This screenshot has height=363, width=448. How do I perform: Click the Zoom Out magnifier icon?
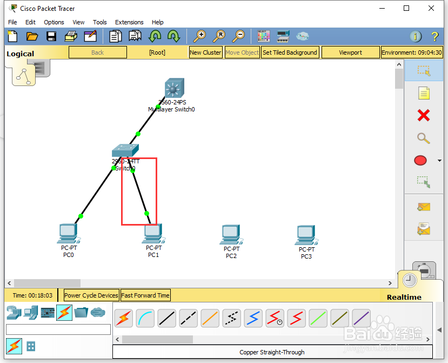click(x=238, y=36)
